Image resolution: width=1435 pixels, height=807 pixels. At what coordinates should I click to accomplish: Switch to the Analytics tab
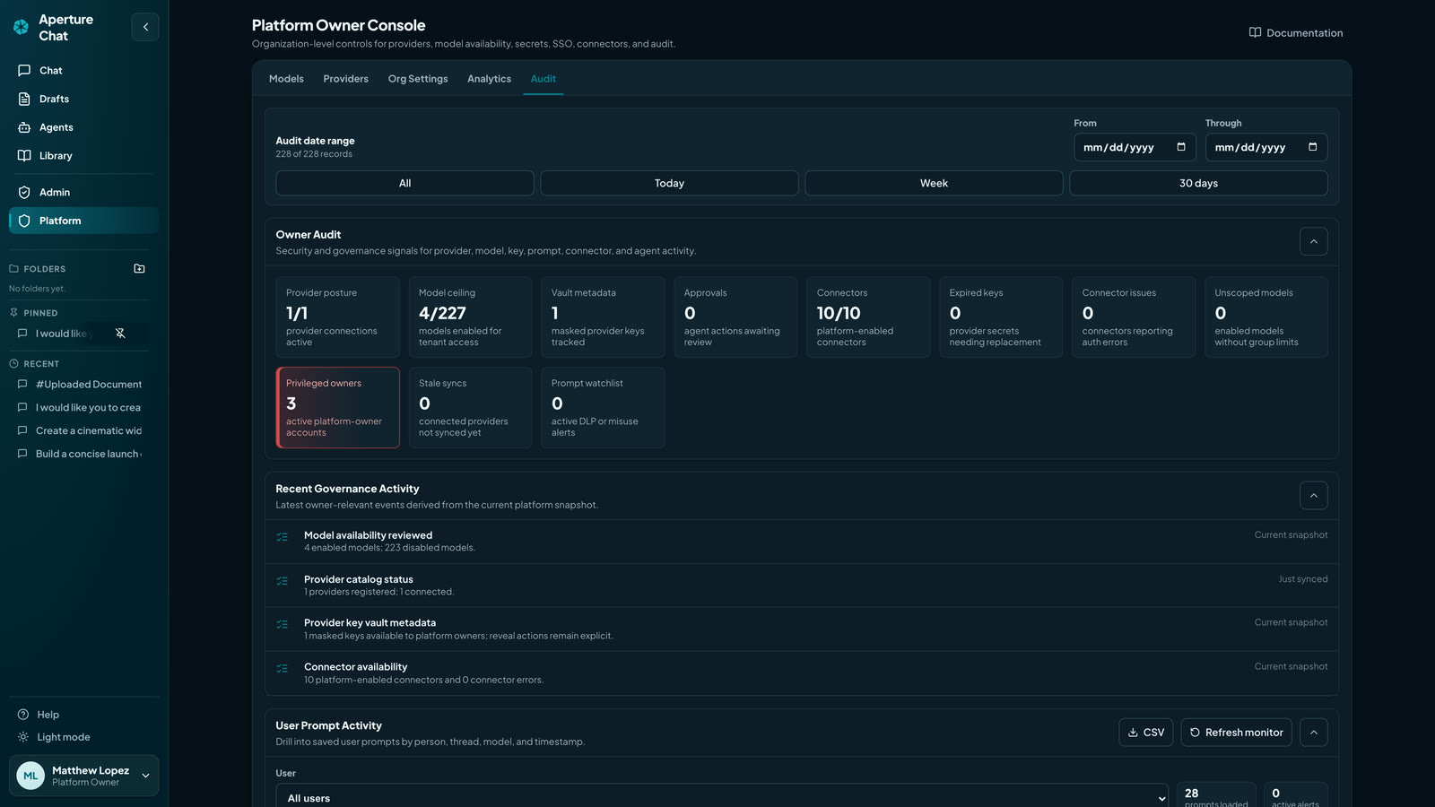click(x=489, y=79)
